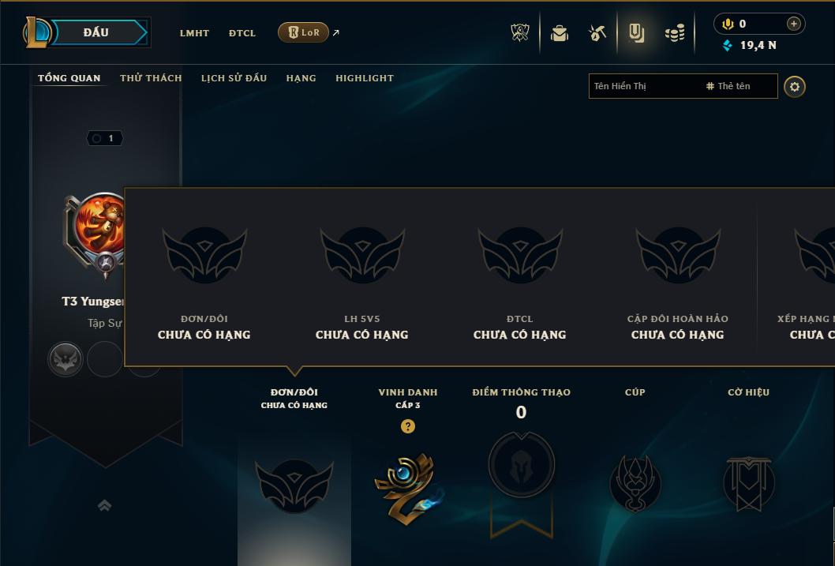Expand the banner double chevron arrow
Viewport: 835px width, 566px height.
pyautogui.click(x=105, y=505)
